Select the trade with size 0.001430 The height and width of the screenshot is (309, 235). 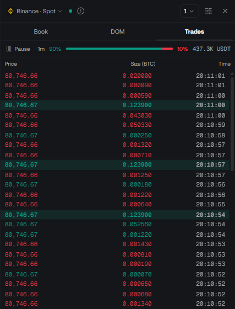[x=115, y=244]
